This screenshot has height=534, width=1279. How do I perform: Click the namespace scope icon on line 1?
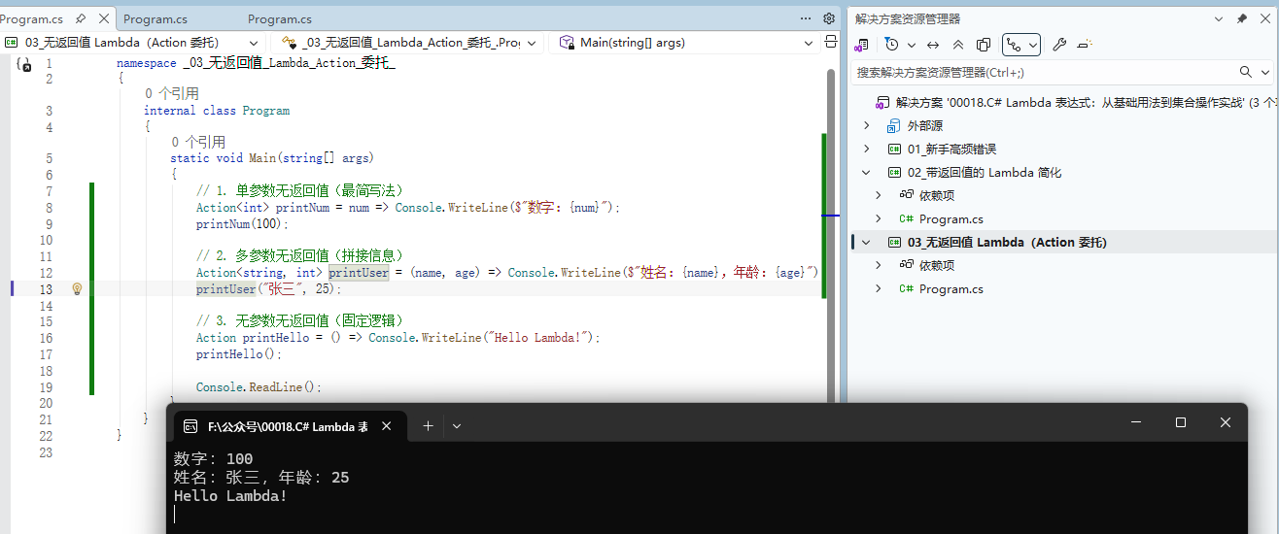24,64
